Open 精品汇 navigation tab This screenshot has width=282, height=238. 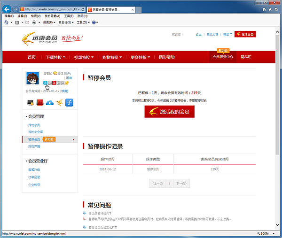coord(246,57)
